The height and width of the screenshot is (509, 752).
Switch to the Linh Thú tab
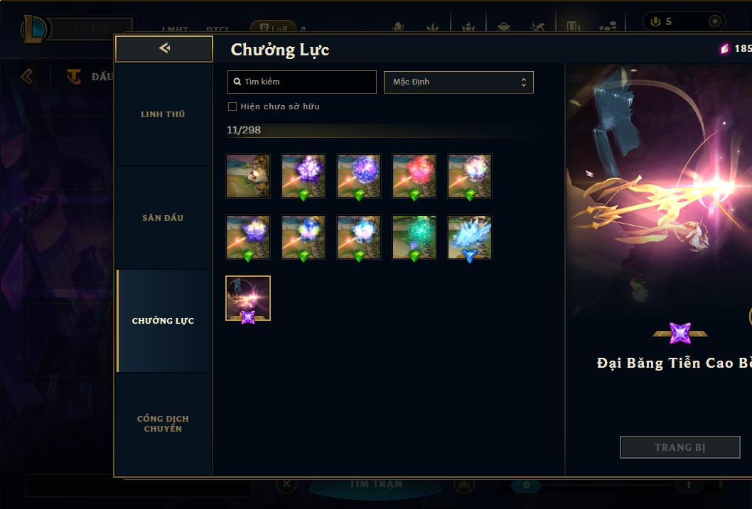pyautogui.click(x=163, y=114)
